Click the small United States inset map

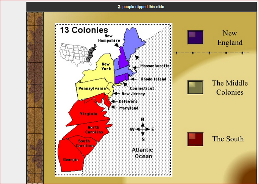78,52
